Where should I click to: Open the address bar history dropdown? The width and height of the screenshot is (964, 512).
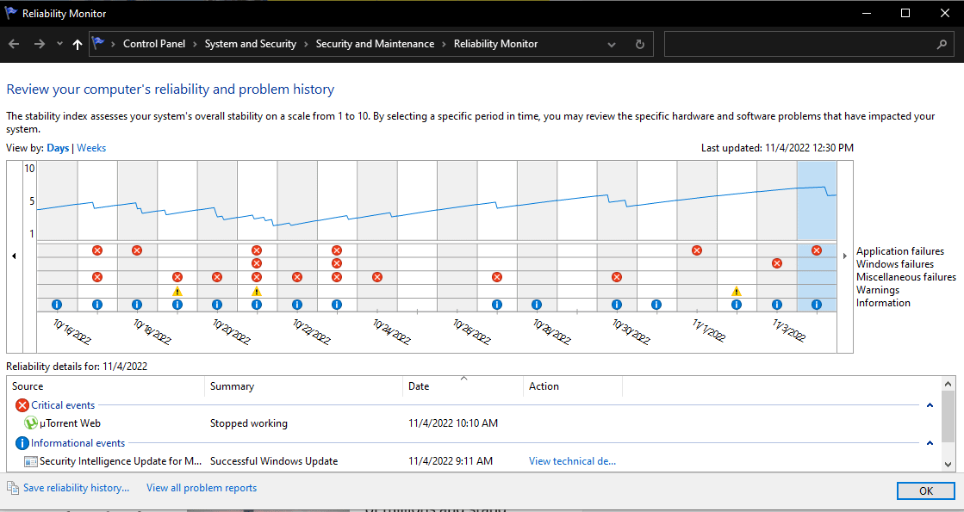point(612,43)
